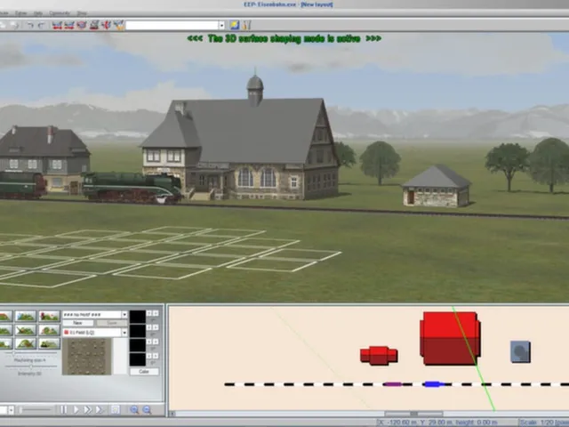This screenshot has width=569, height=427.
Task: Click the redo arrow in the toolbar
Action: [42, 25]
